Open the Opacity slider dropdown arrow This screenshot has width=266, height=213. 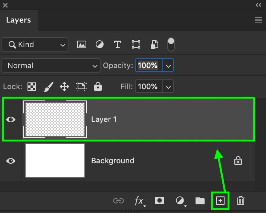pos(168,65)
